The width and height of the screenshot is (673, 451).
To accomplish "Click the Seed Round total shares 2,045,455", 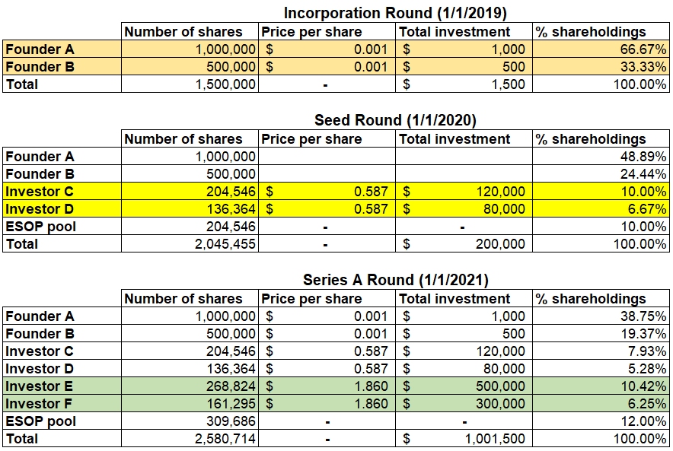I will click(190, 244).
